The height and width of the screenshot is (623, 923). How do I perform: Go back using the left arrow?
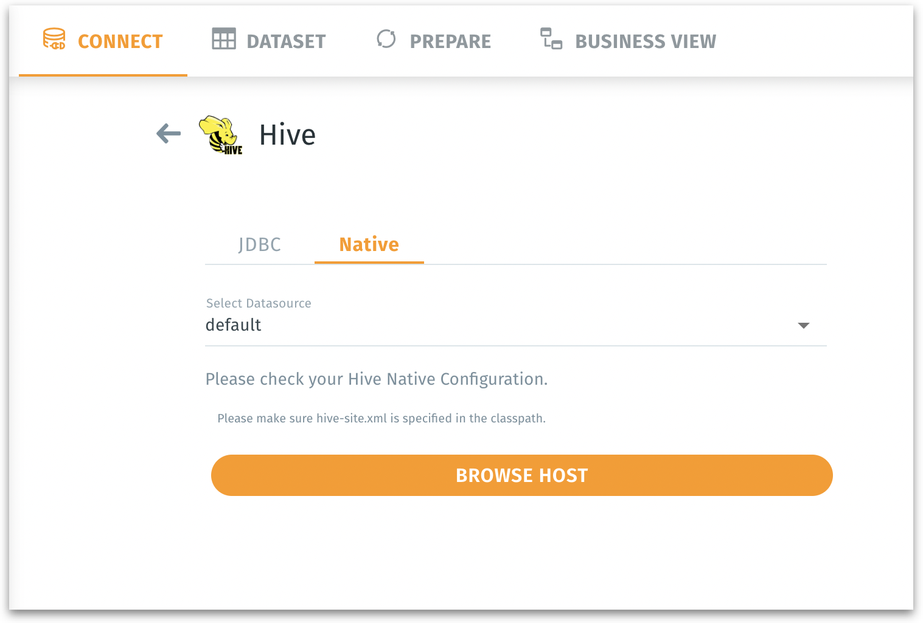click(x=169, y=134)
